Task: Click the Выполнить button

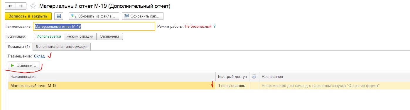Action: click(x=24, y=66)
